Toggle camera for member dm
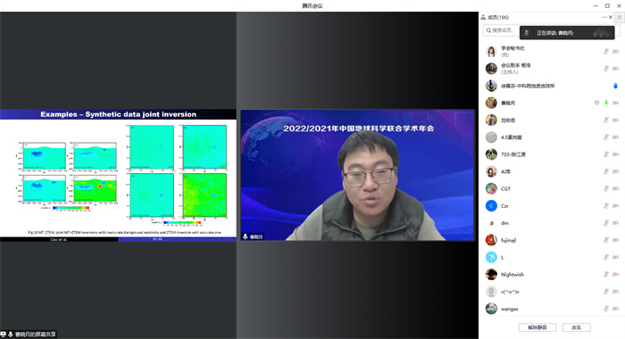The height and width of the screenshot is (339, 625). (x=615, y=223)
